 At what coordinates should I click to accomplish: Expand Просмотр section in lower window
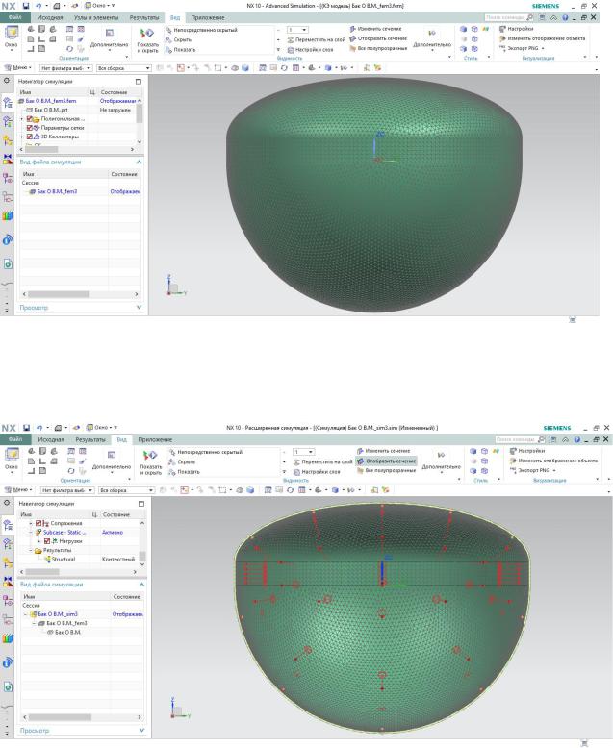tap(141, 731)
